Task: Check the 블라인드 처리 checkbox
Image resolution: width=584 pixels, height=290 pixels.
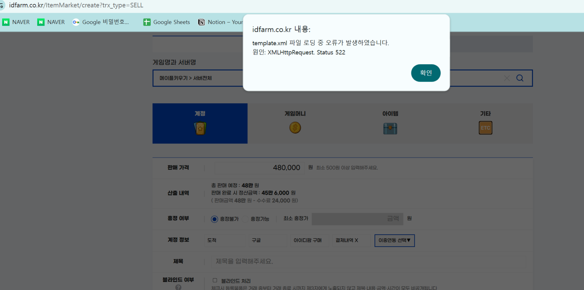Action: tap(215, 281)
